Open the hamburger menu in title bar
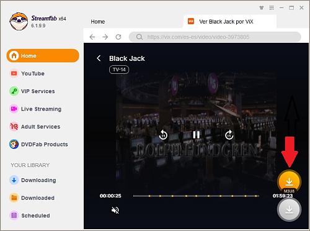Image resolution: width=310 pixels, height=231 pixels. click(272, 8)
